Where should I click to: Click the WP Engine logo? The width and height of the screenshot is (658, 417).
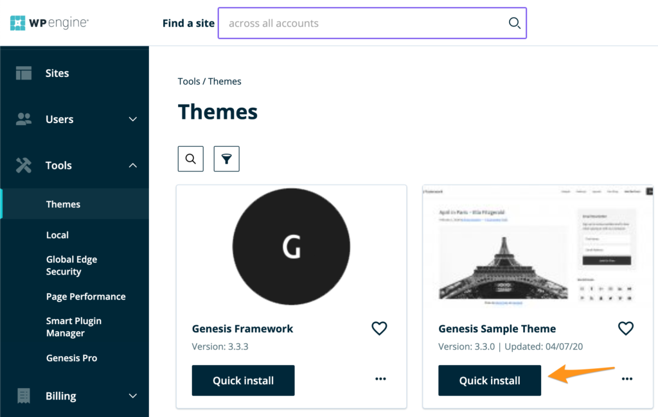tap(49, 23)
